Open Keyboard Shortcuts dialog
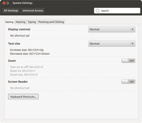 point(23,97)
